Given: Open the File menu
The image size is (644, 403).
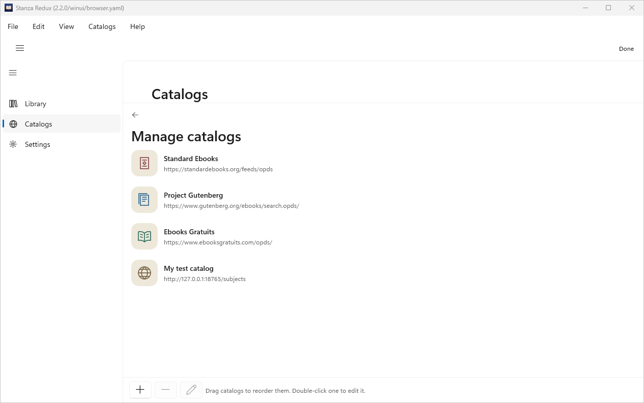Looking at the screenshot, I should pos(13,26).
